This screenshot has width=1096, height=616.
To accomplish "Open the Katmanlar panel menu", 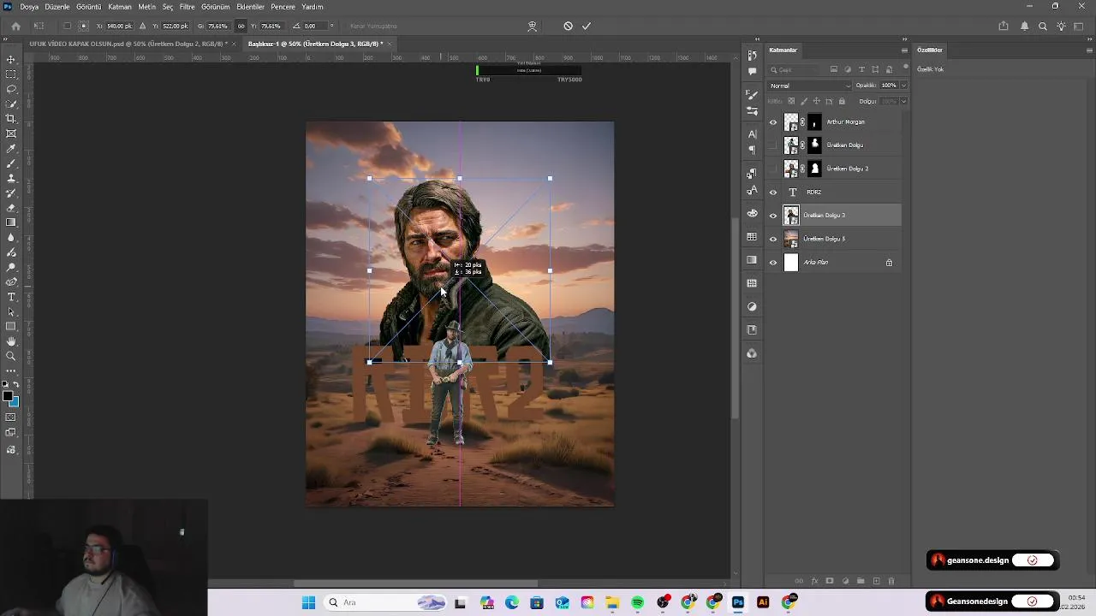I will click(x=904, y=50).
